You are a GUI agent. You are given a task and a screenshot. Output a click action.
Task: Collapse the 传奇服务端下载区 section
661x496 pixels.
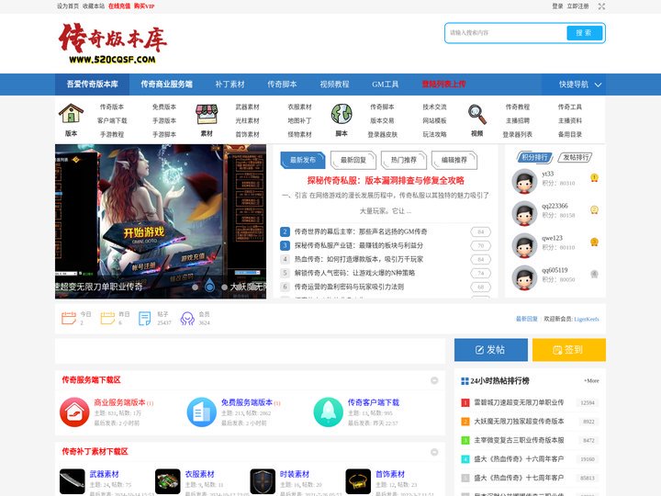coord(434,380)
